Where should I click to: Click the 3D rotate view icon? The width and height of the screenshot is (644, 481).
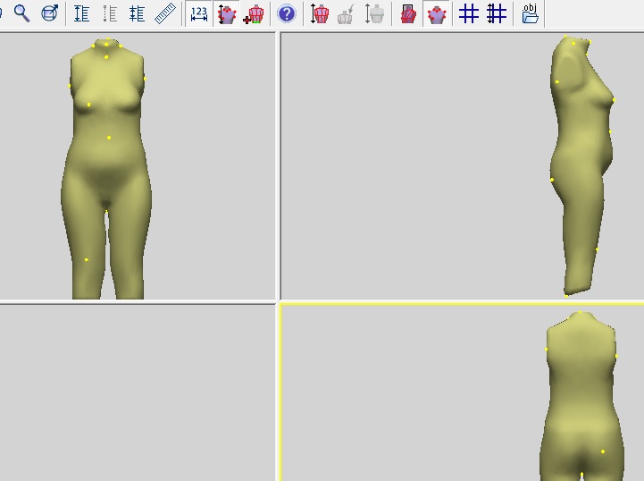click(x=50, y=13)
